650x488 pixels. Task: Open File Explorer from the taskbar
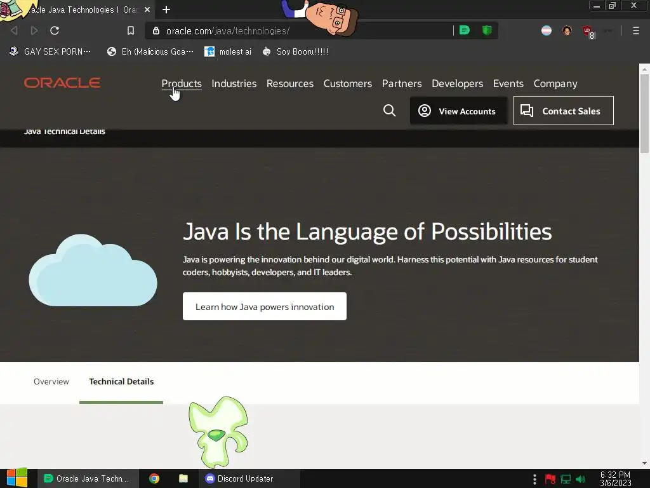[x=183, y=478]
